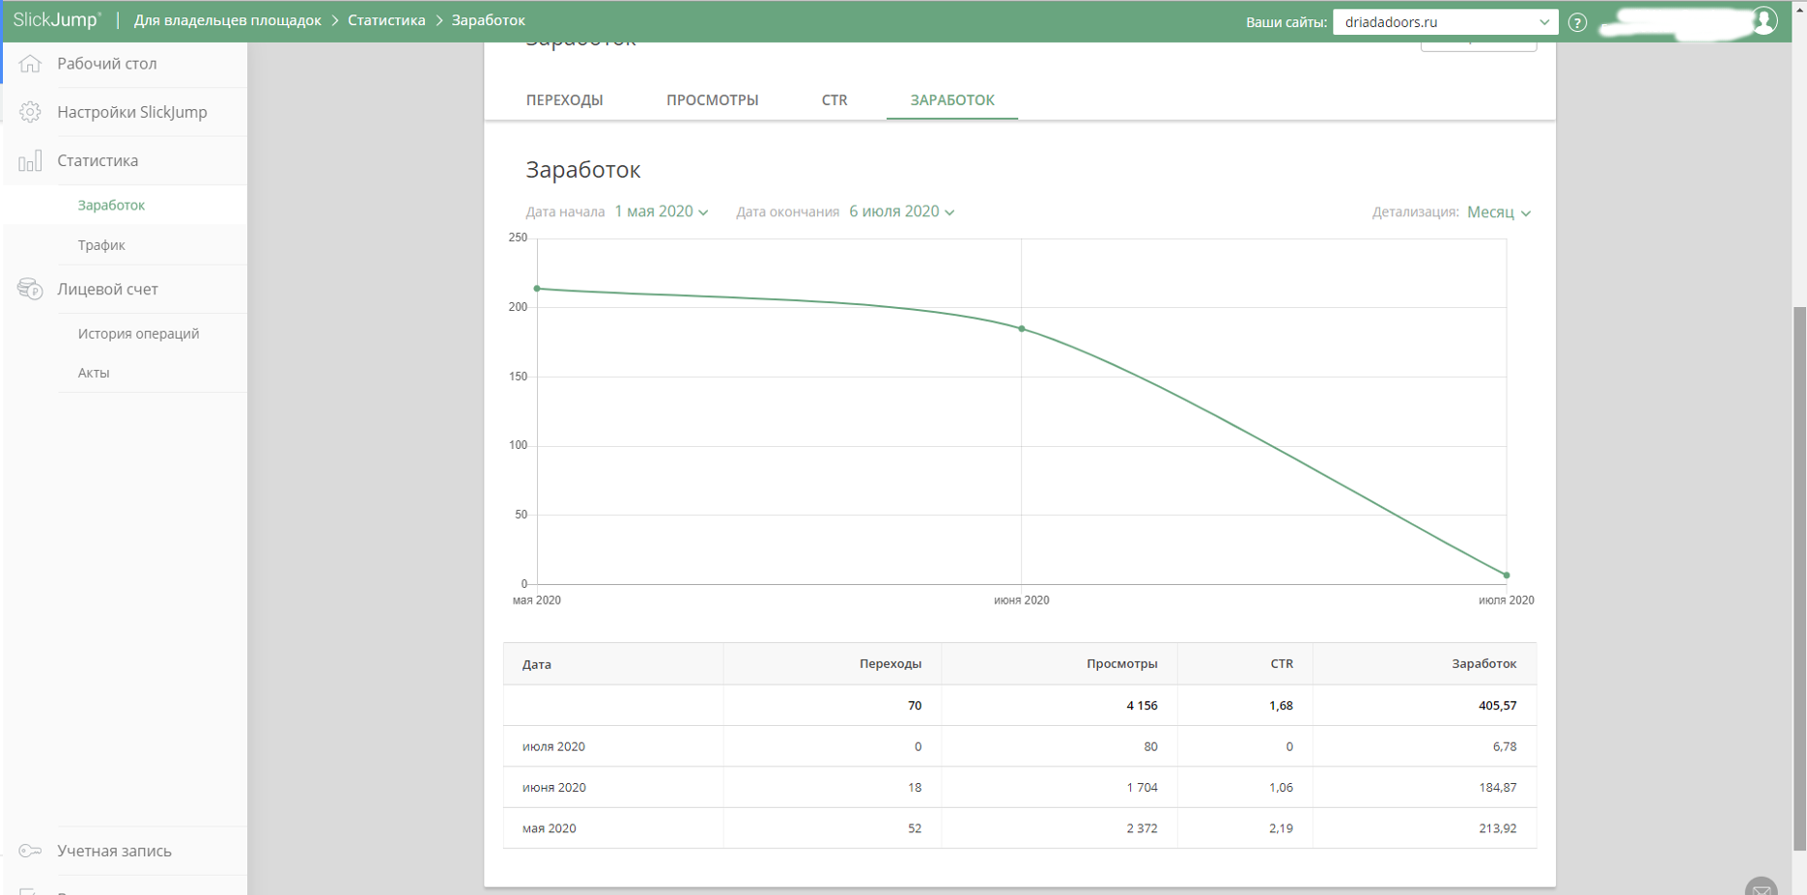Screen dimensions: 1807x895
Task: Click the home icon beside Рабочий стол
Action: [x=30, y=64]
